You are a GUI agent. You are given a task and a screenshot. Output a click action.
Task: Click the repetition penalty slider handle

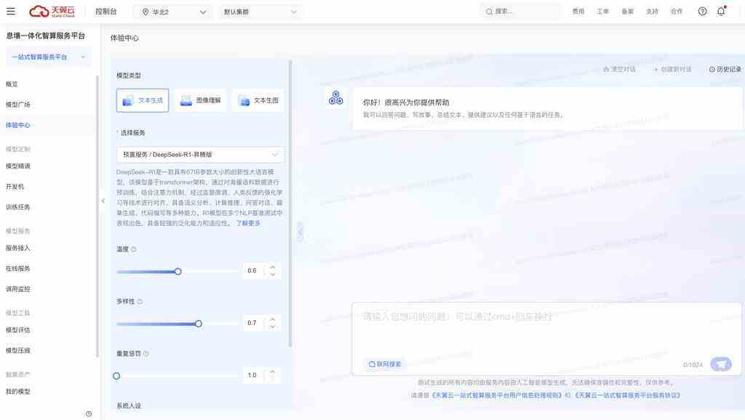pos(116,376)
